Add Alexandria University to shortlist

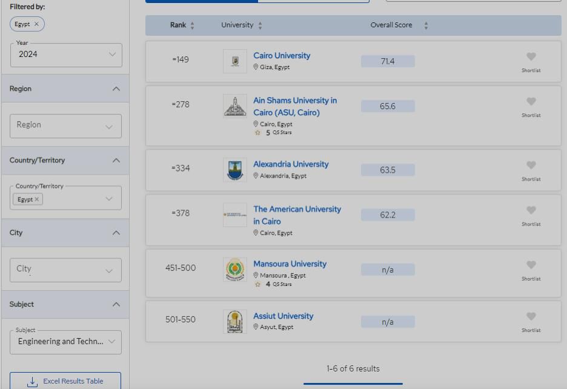pos(531,165)
